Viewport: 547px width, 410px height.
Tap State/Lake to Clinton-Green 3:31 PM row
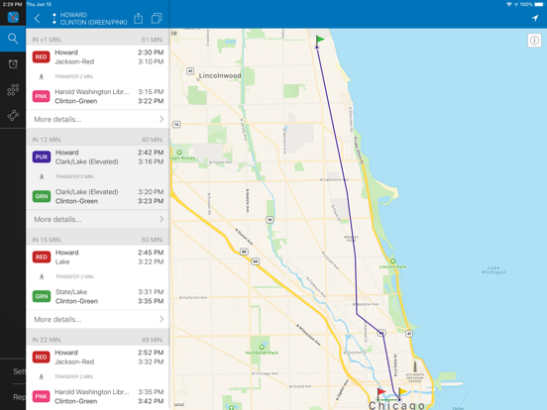click(98, 296)
